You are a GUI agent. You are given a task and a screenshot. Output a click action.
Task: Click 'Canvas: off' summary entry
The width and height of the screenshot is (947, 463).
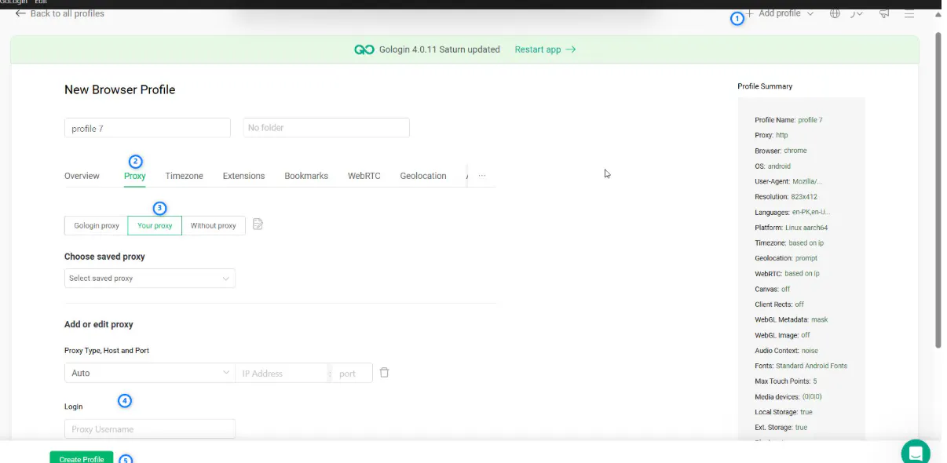tap(773, 289)
